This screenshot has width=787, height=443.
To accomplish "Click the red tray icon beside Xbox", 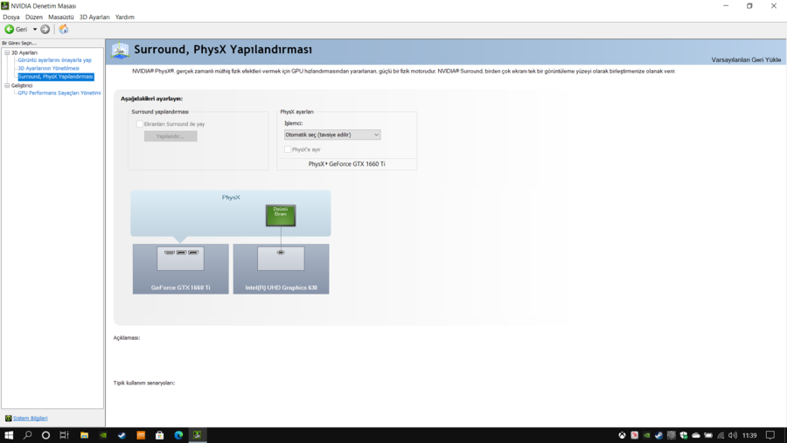I will (635, 435).
